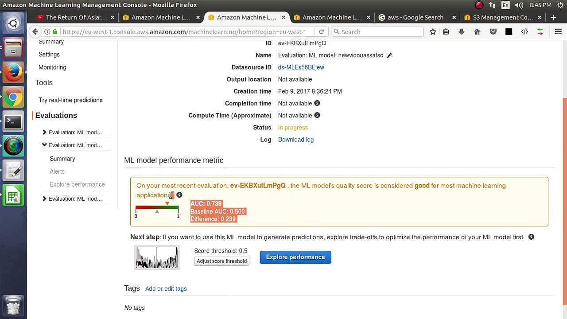
Task: Click the Pocket icon in the toolbar
Action: pyautogui.click(x=493, y=32)
